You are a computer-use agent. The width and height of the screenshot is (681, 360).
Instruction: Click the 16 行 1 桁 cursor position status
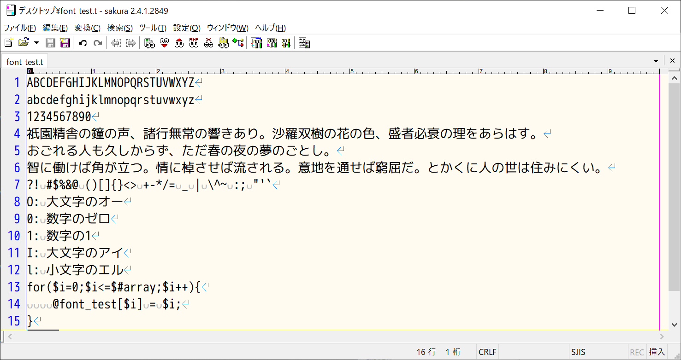point(438,352)
